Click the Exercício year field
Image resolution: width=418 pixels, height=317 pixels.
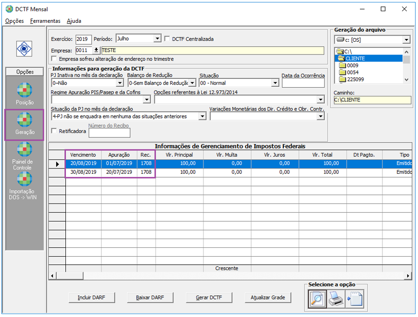click(x=83, y=39)
